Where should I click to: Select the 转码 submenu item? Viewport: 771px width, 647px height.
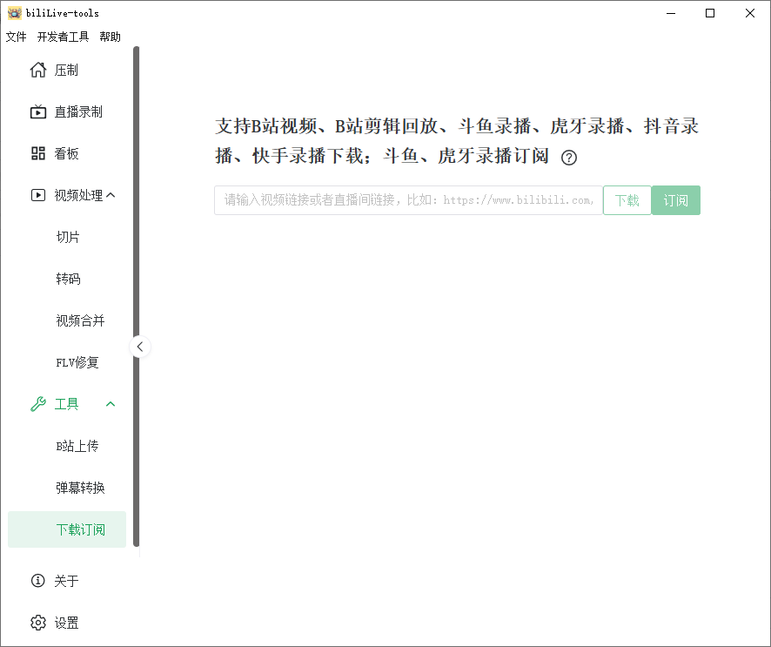pyautogui.click(x=67, y=279)
